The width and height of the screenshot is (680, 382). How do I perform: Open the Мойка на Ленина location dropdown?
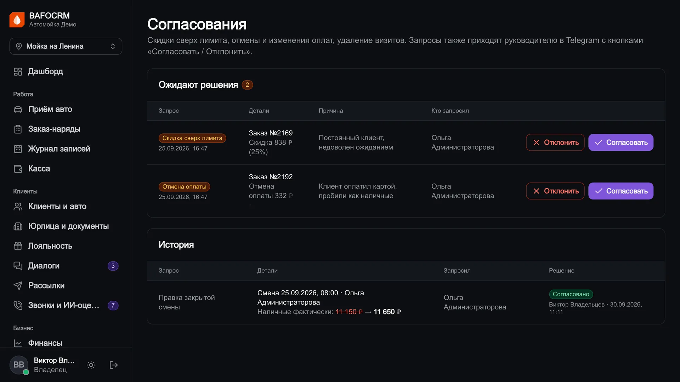click(x=66, y=46)
